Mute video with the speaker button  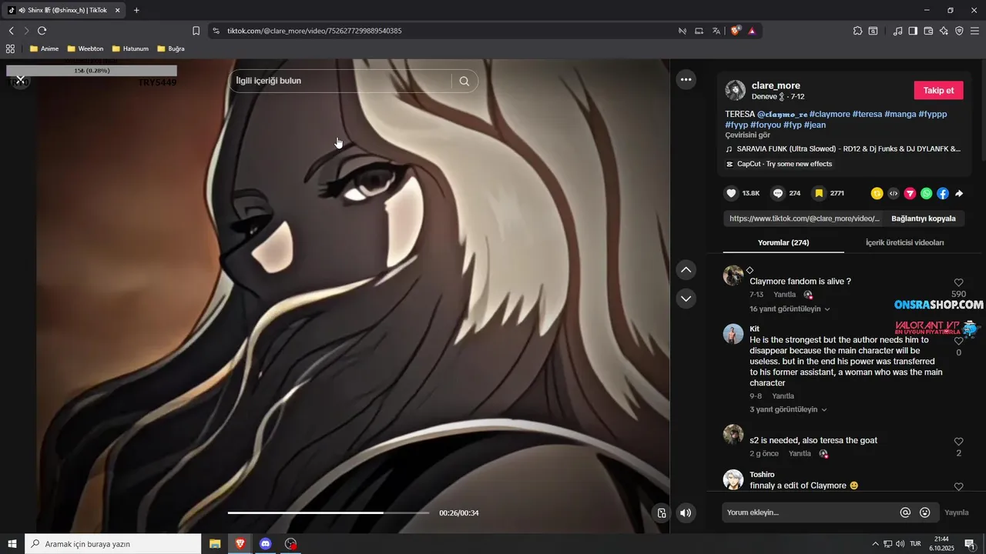(x=686, y=512)
